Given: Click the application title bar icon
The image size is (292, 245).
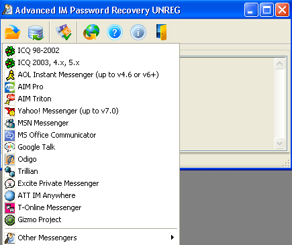Looking at the screenshot, I should tap(7, 9).
